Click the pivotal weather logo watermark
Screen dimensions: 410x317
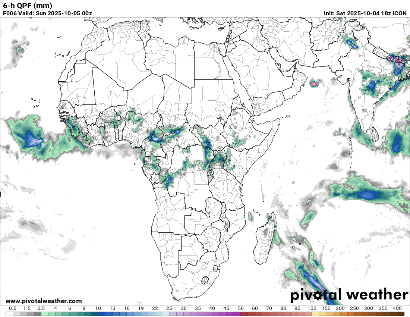349,295
